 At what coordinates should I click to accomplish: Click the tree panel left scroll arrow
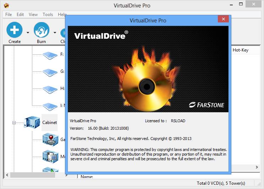tap(7, 175)
